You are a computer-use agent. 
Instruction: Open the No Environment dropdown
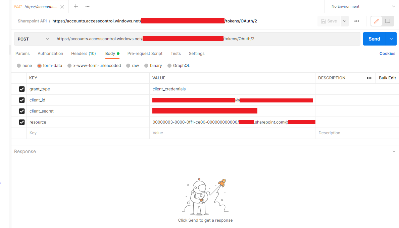[363, 6]
